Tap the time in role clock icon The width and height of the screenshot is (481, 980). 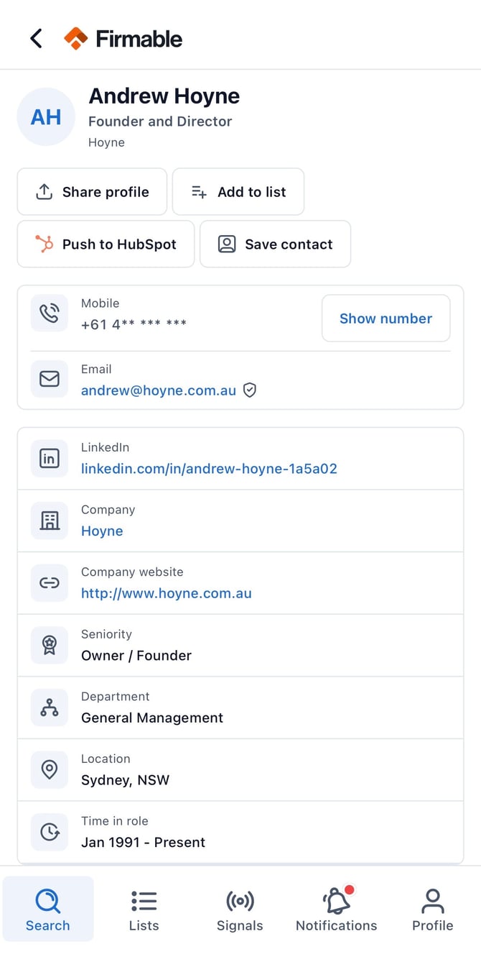(50, 832)
